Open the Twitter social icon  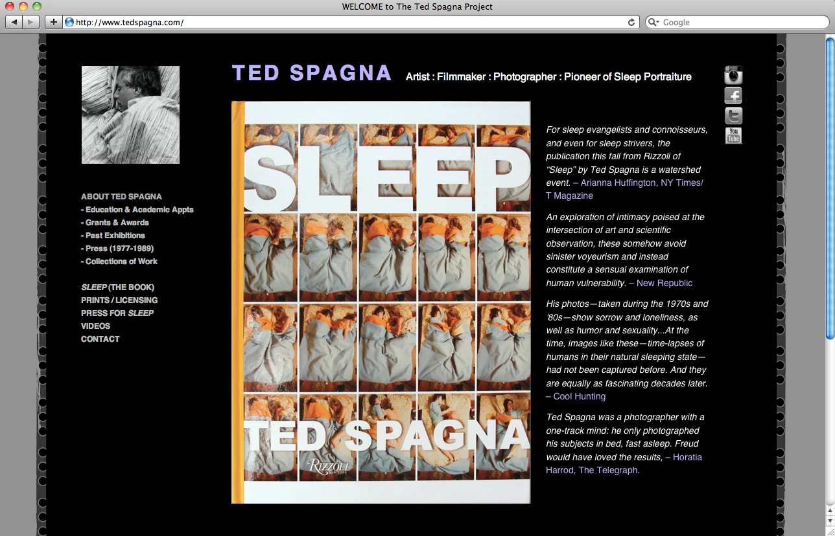pyautogui.click(x=733, y=116)
